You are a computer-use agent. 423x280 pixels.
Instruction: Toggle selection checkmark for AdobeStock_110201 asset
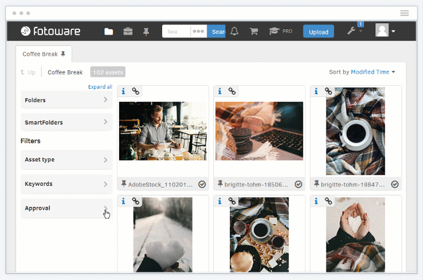pos(202,185)
